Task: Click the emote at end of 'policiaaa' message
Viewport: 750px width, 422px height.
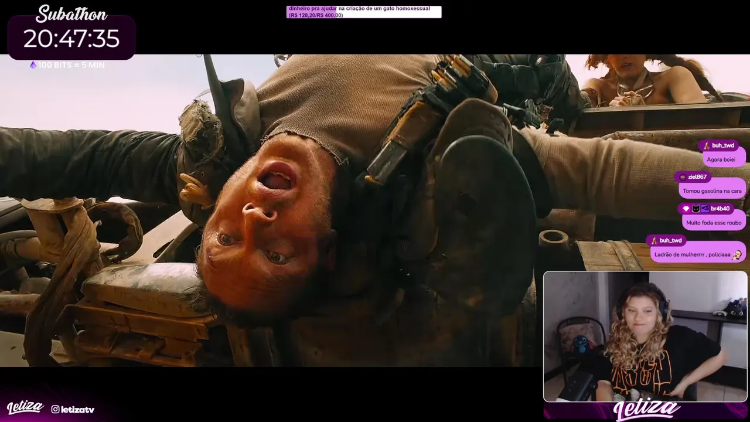Action: (x=737, y=255)
